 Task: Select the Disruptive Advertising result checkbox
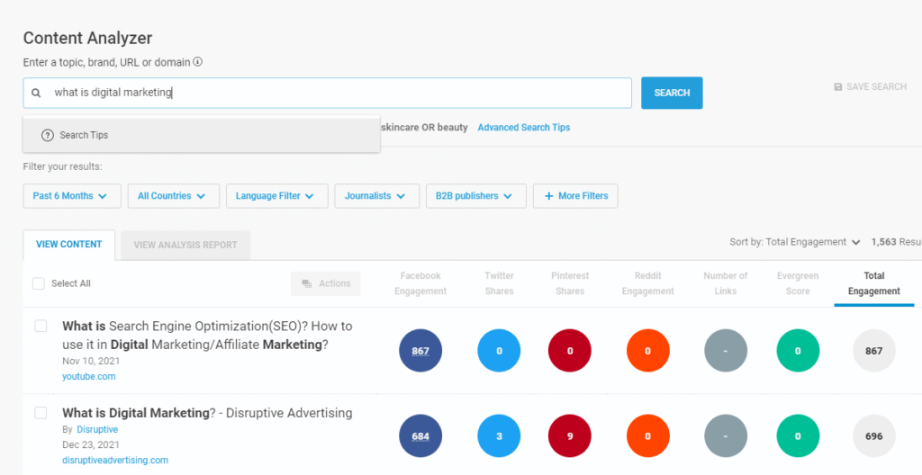tap(41, 413)
